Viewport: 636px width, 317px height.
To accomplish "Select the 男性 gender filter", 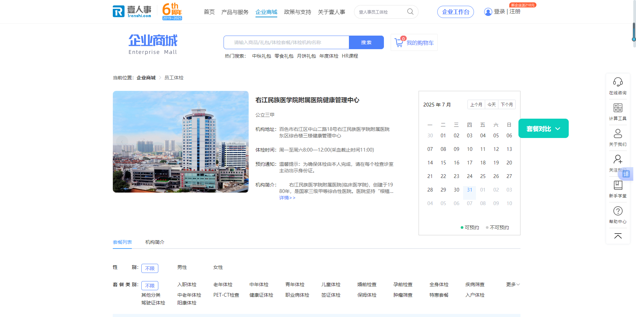I will point(182,268).
